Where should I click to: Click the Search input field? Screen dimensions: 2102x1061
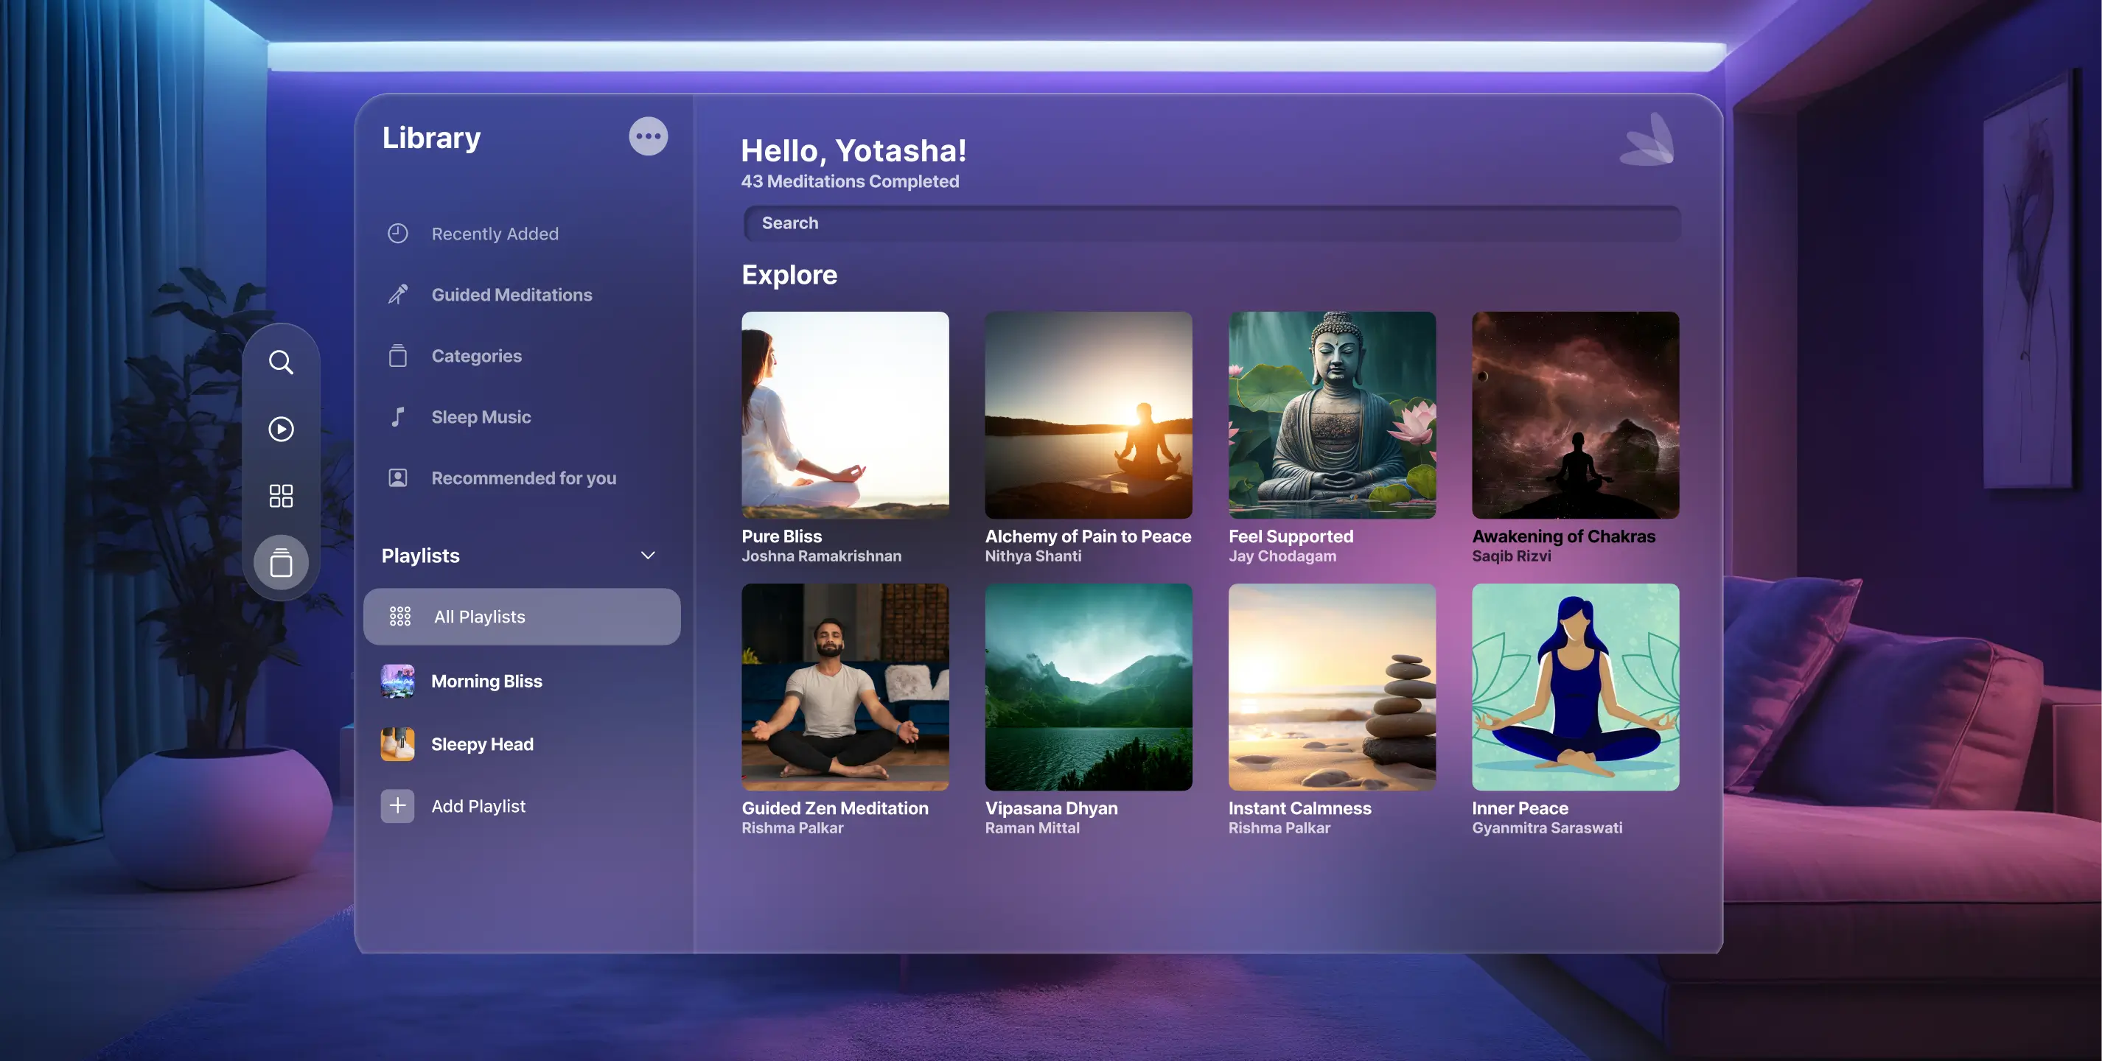pyautogui.click(x=1211, y=223)
